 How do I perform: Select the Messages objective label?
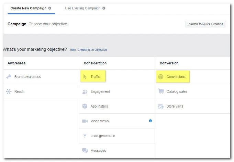[98, 151]
